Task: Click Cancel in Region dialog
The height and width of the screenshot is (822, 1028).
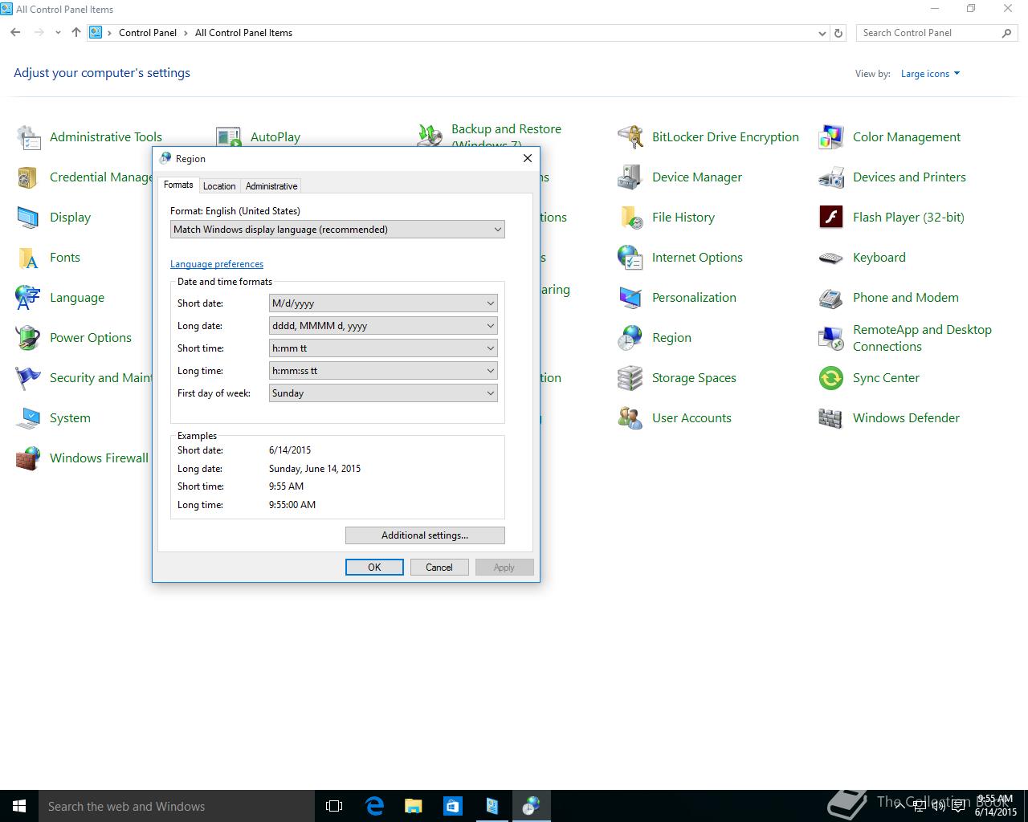Action: tap(439, 568)
